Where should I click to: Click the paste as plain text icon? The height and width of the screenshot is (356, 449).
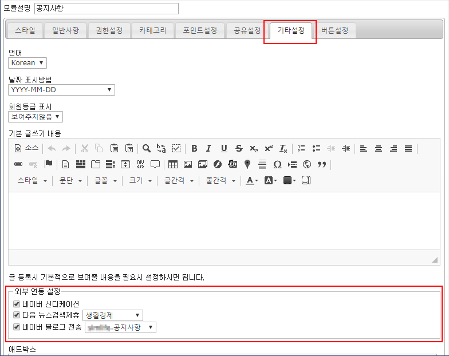129,148
